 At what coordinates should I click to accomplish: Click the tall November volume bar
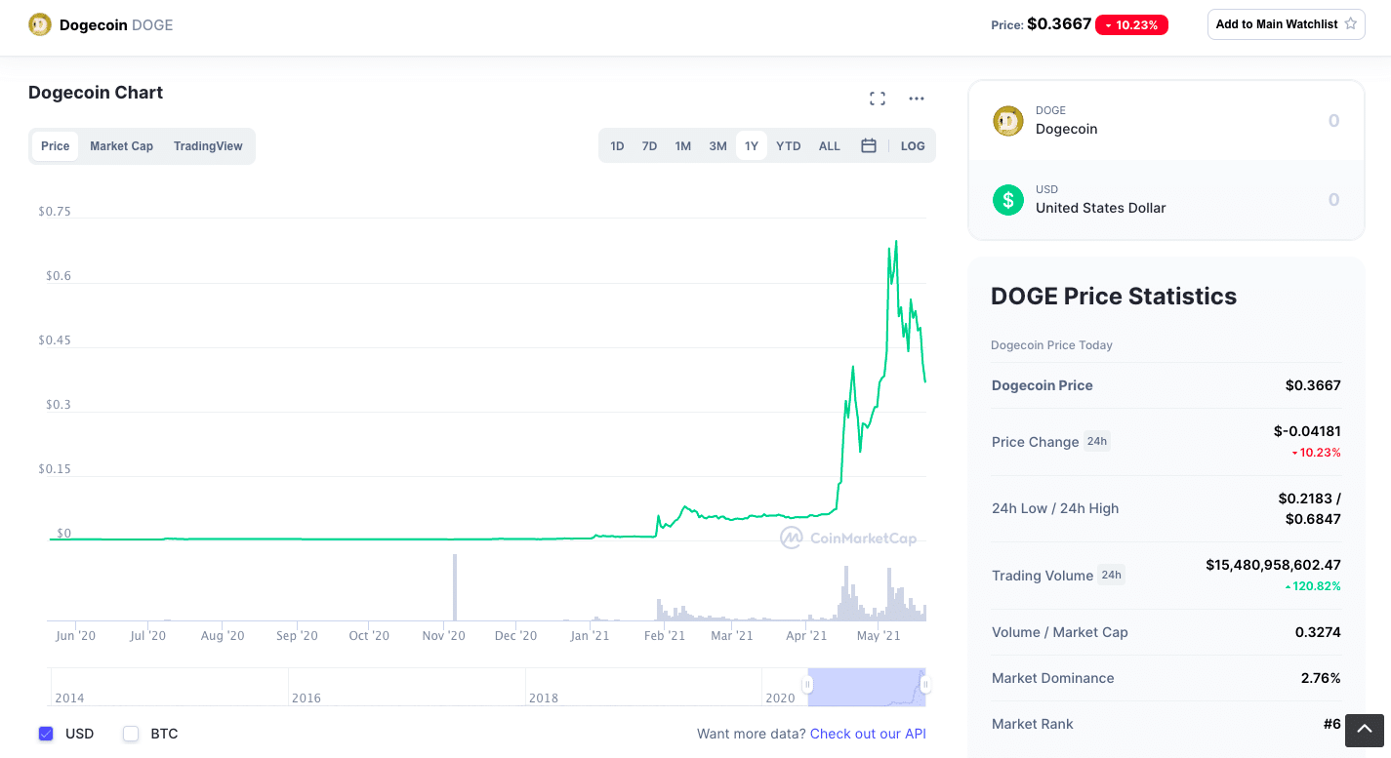click(455, 587)
